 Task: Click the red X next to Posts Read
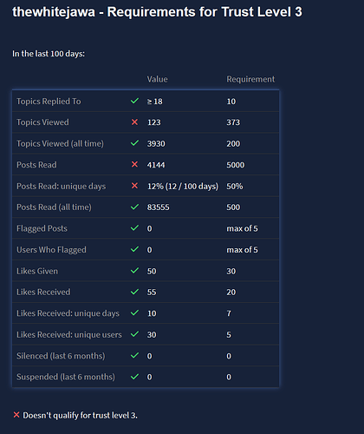coord(134,164)
